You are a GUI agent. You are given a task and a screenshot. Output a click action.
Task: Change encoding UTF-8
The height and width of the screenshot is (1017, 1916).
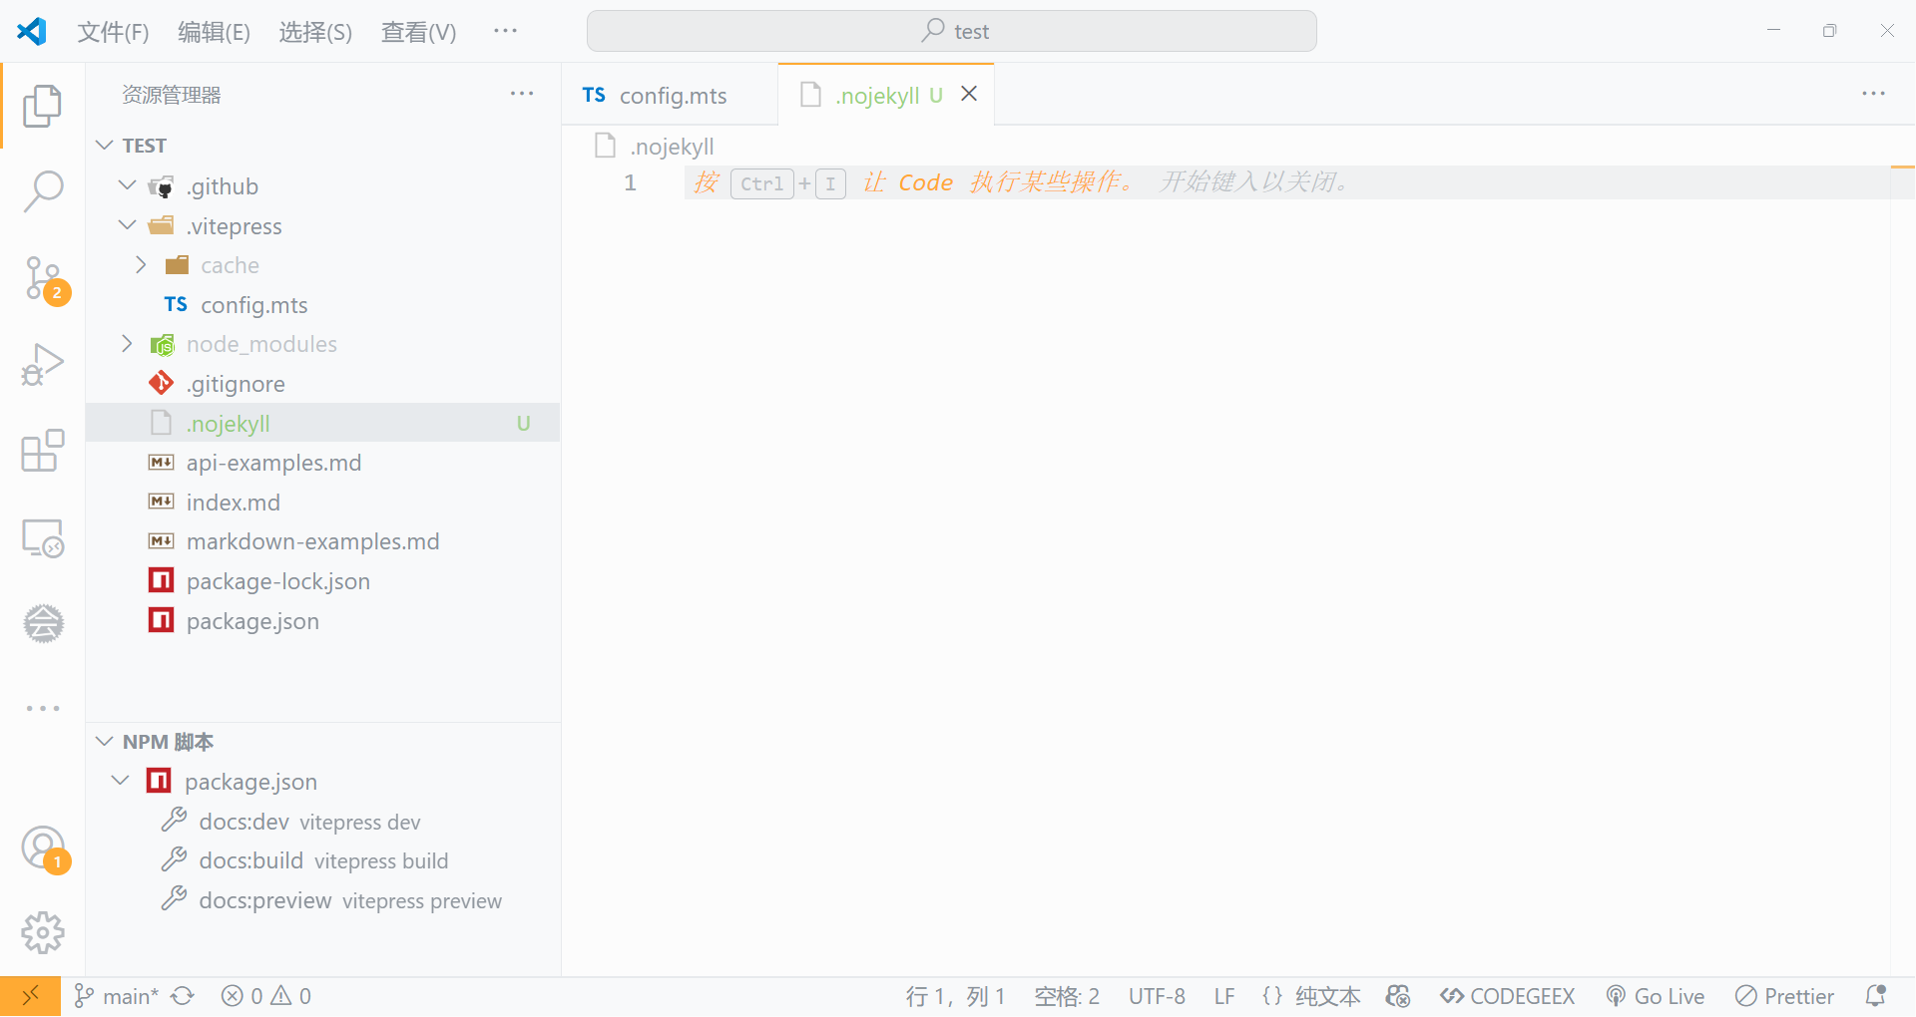1157,996
